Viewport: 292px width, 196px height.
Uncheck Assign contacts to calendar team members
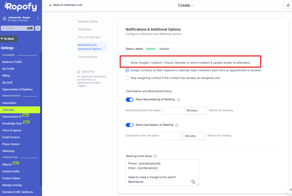pyautogui.click(x=128, y=70)
